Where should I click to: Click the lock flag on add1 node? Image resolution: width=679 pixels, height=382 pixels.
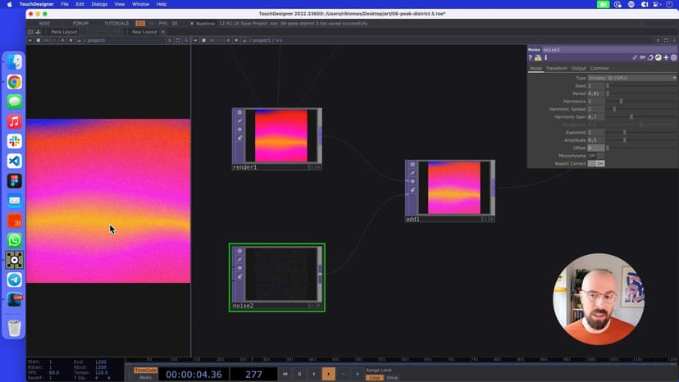pos(412,189)
